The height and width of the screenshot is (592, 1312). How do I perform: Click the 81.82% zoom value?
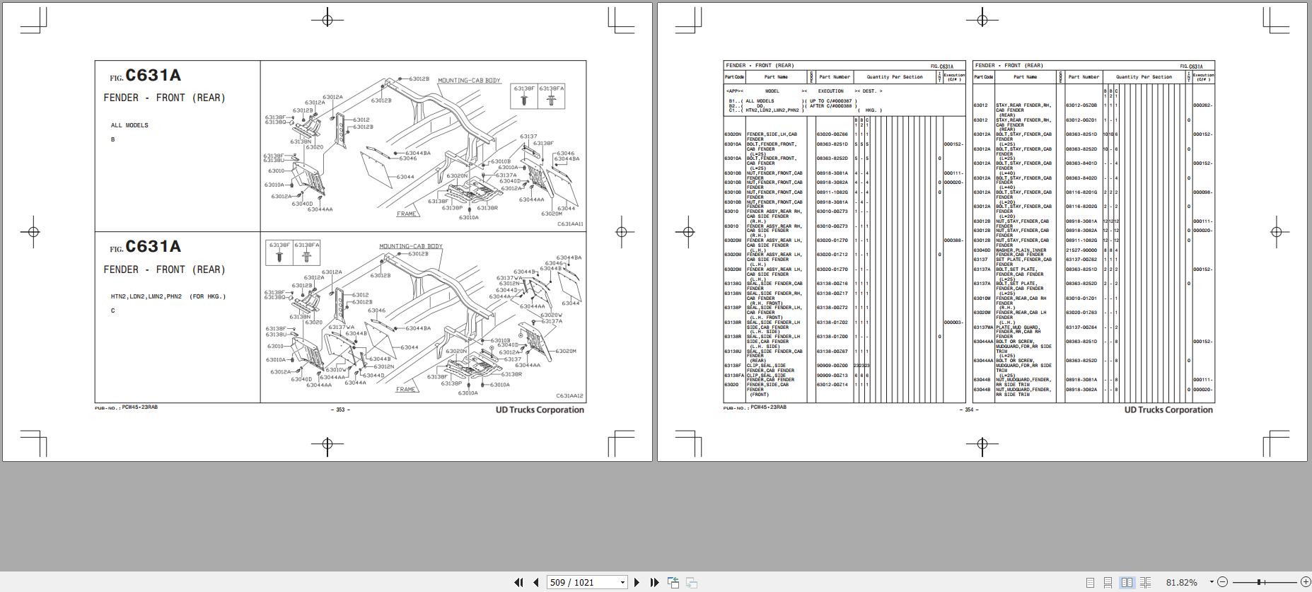[x=1182, y=582]
